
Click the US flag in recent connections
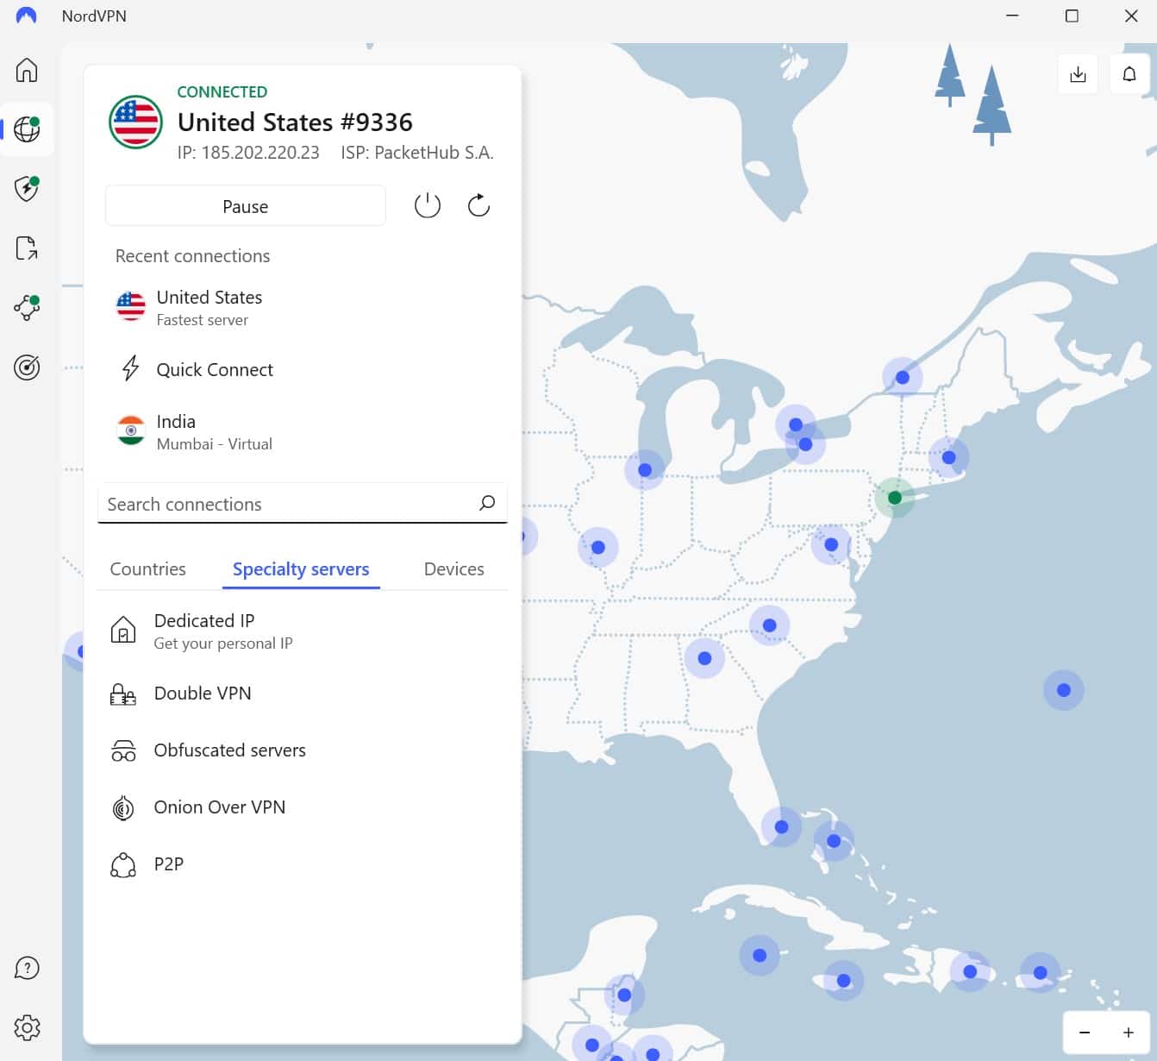click(x=131, y=307)
